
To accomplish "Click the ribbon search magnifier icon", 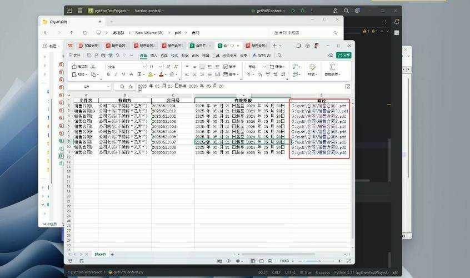I will tap(279, 56).
